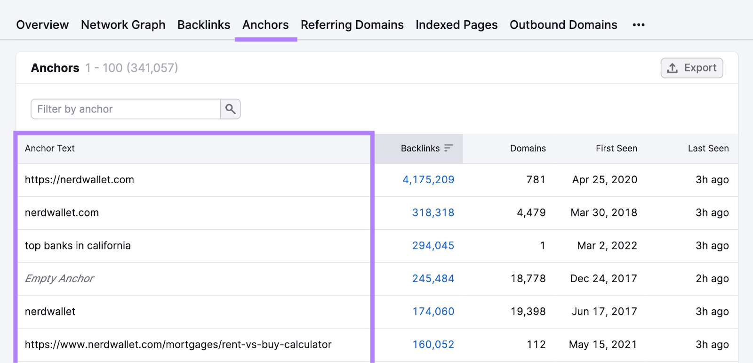
Task: Click first seen date May 15, 2021
Action: tap(603, 344)
